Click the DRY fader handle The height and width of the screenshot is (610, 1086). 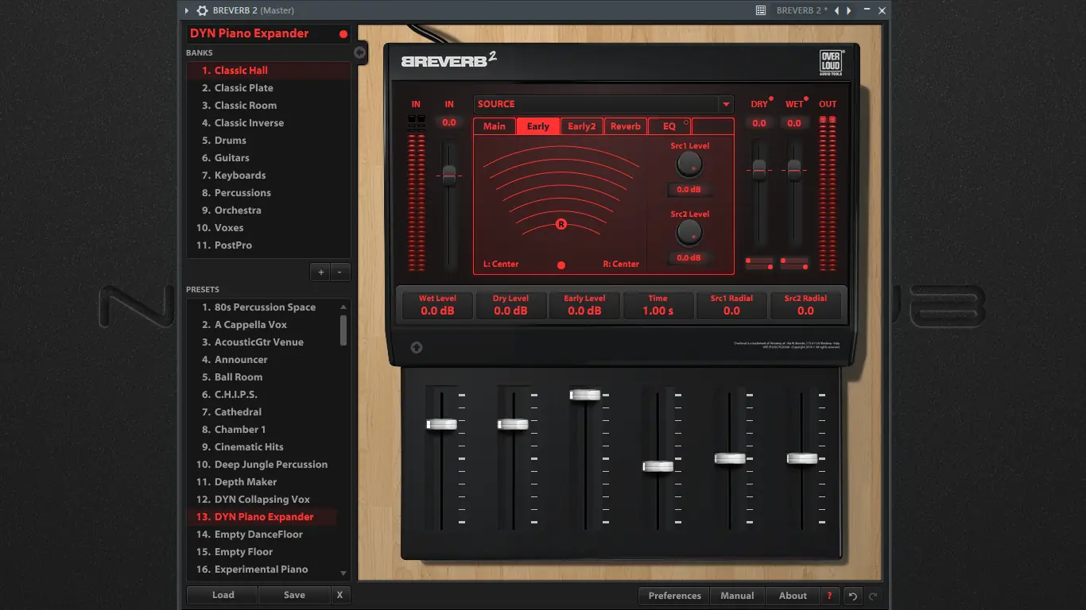(x=759, y=170)
